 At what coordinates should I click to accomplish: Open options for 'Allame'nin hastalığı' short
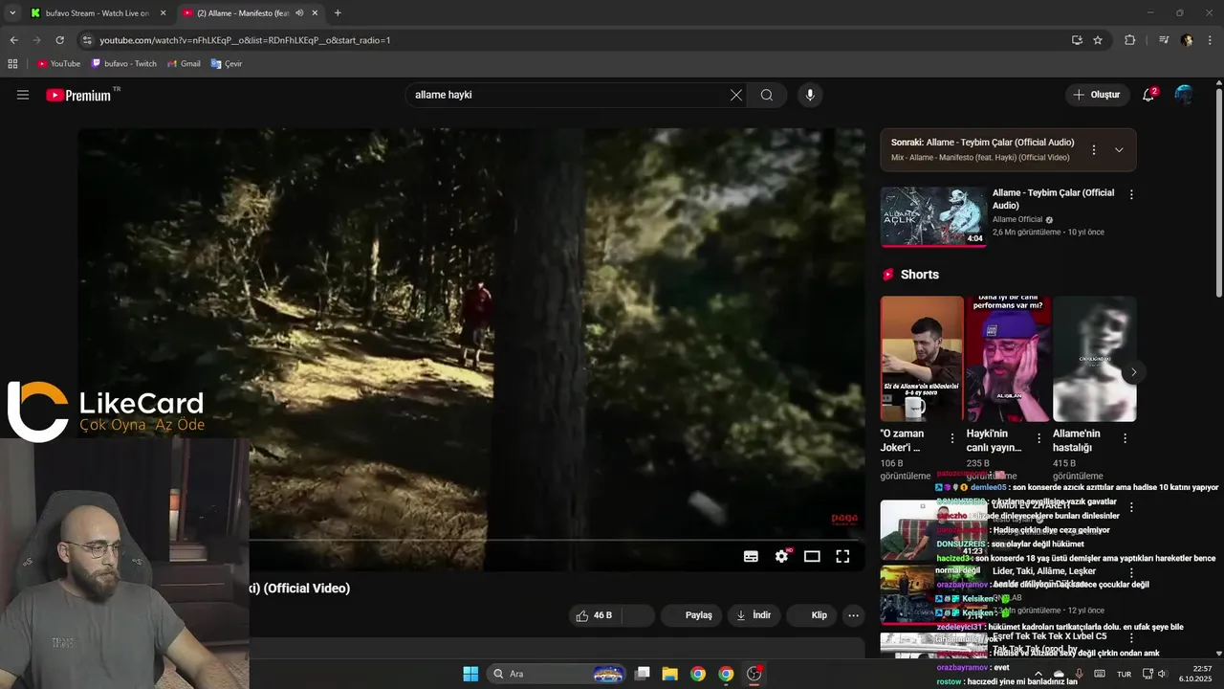[x=1125, y=438]
